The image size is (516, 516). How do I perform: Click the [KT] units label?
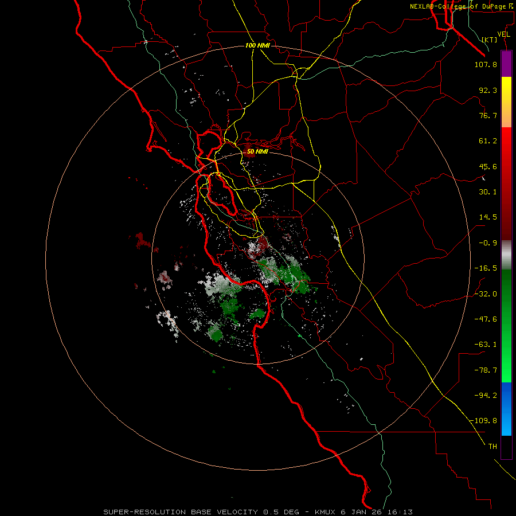click(x=490, y=40)
